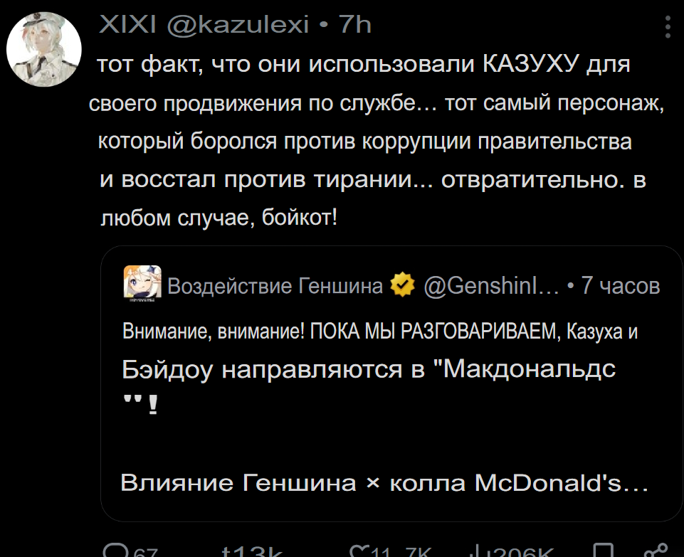Open the @kazulexi handle link
Screen dimensions: 684x557
pyautogui.click(x=238, y=26)
